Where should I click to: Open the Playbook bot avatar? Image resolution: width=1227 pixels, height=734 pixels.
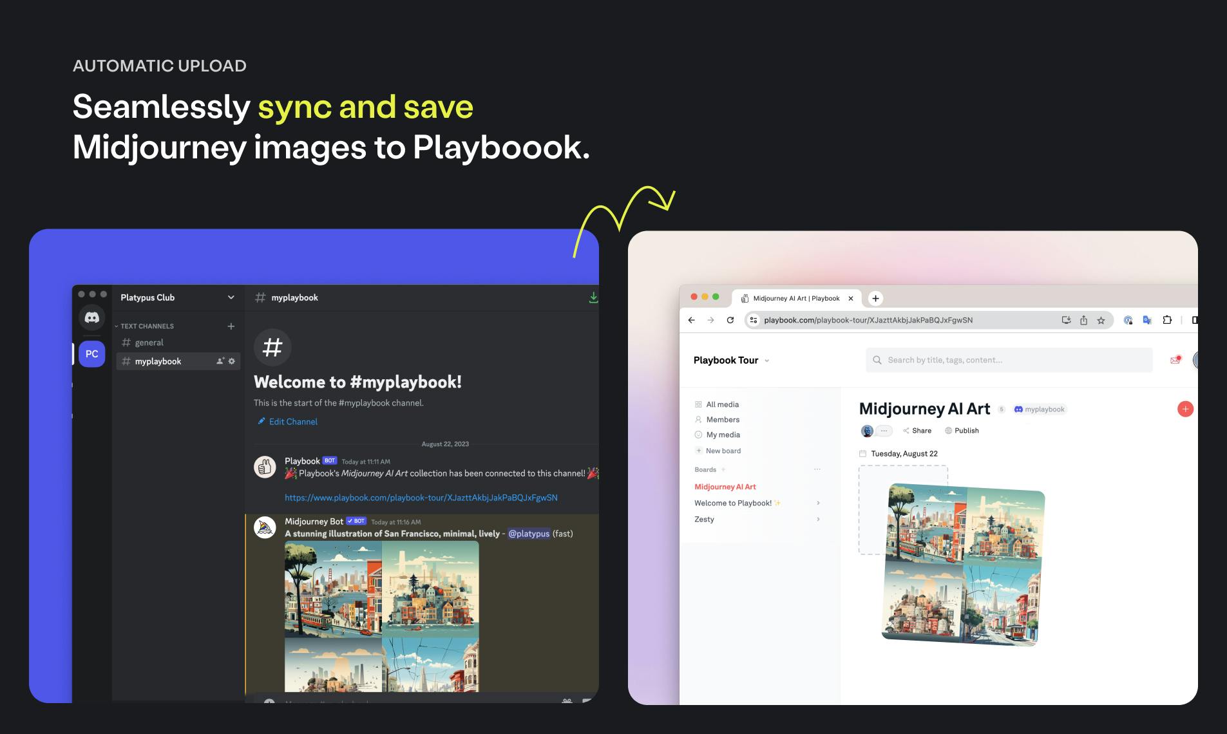coord(265,467)
